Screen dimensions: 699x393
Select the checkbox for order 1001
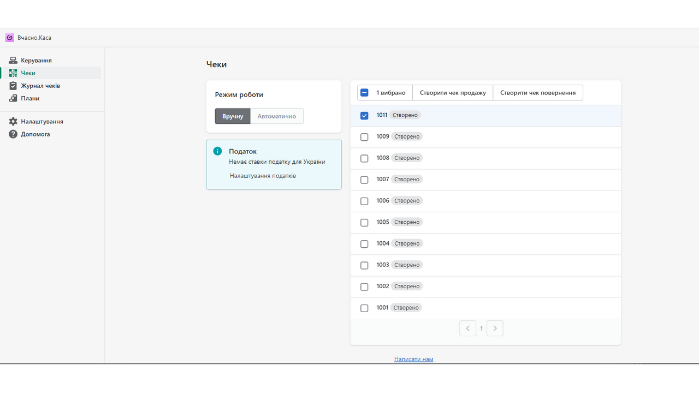pos(364,308)
